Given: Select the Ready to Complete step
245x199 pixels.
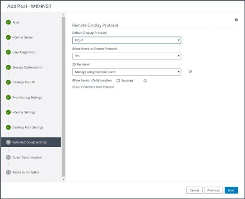Looking at the screenshot, I should pos(26,172).
